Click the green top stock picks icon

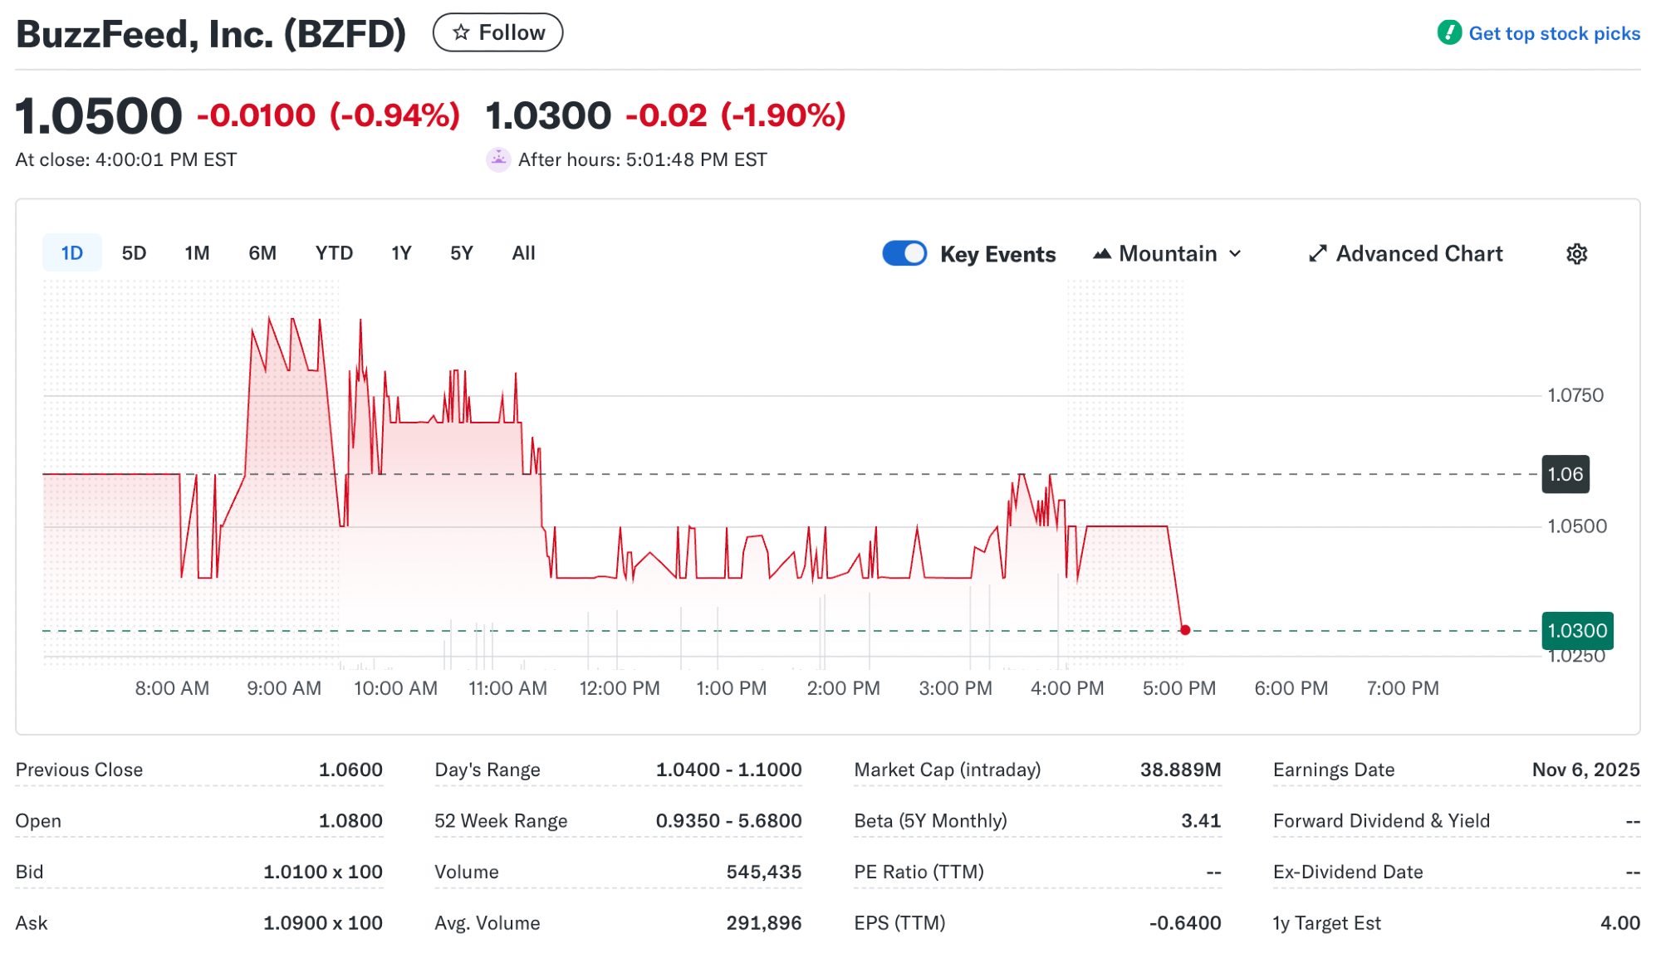point(1449,33)
